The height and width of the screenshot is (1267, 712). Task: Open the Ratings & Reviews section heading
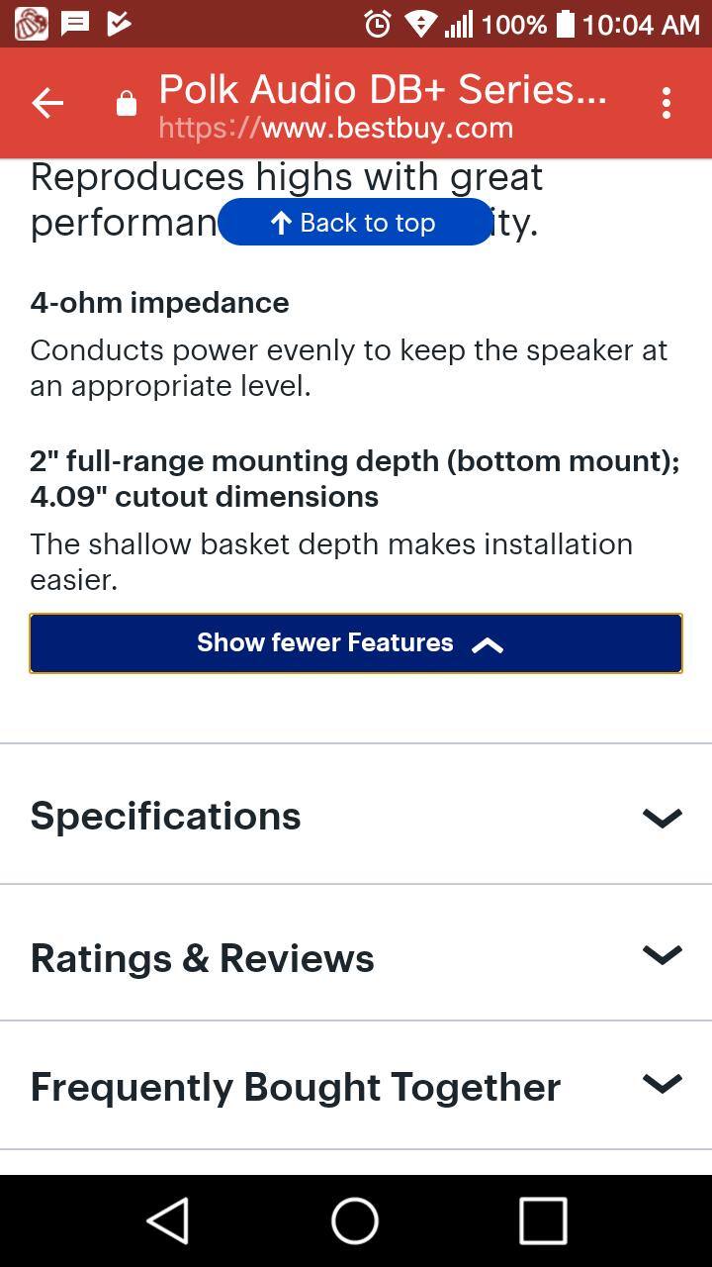202,958
